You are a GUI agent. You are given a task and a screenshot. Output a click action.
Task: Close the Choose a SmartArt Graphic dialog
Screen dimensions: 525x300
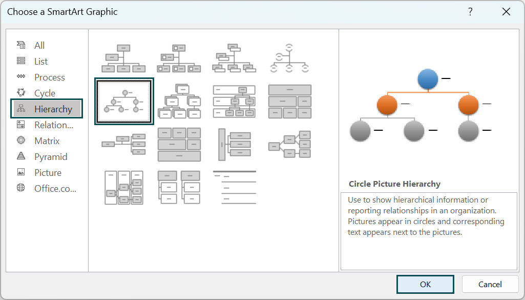pyautogui.click(x=506, y=12)
